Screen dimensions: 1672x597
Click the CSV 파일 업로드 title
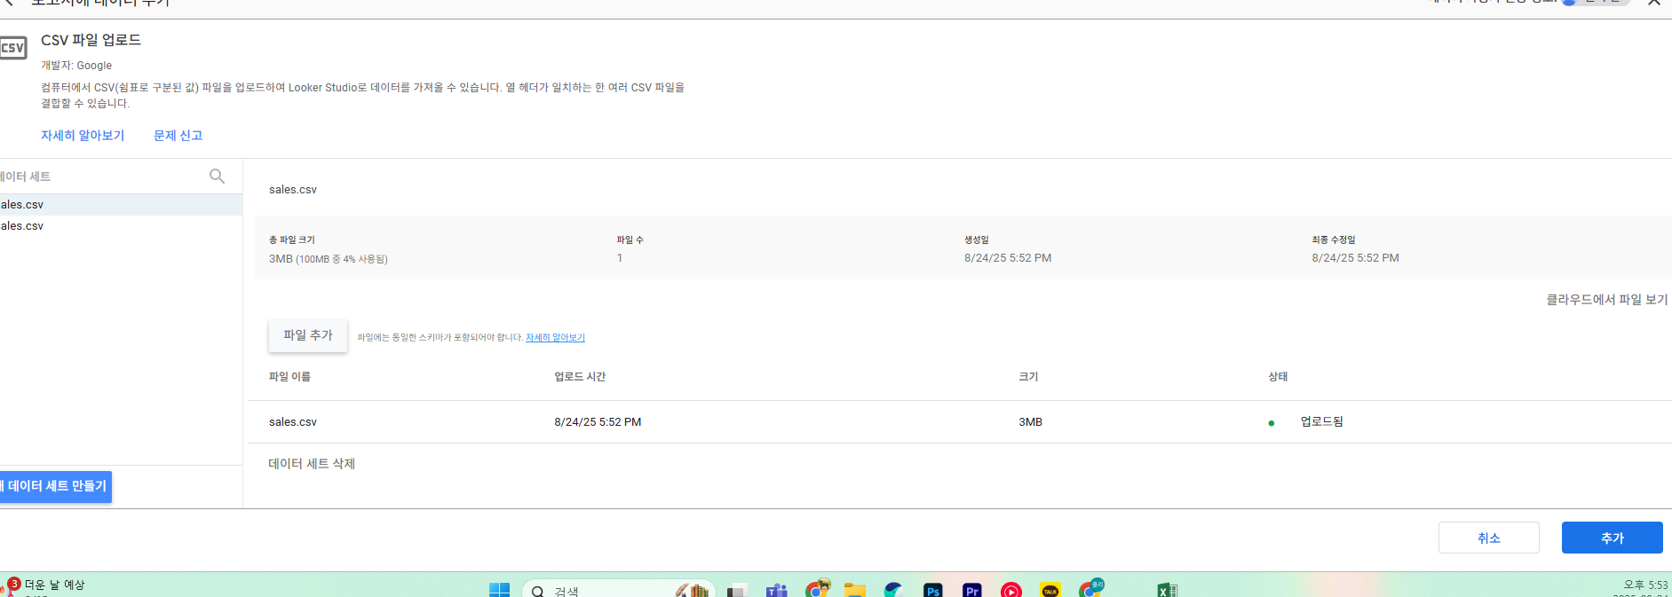tap(91, 40)
